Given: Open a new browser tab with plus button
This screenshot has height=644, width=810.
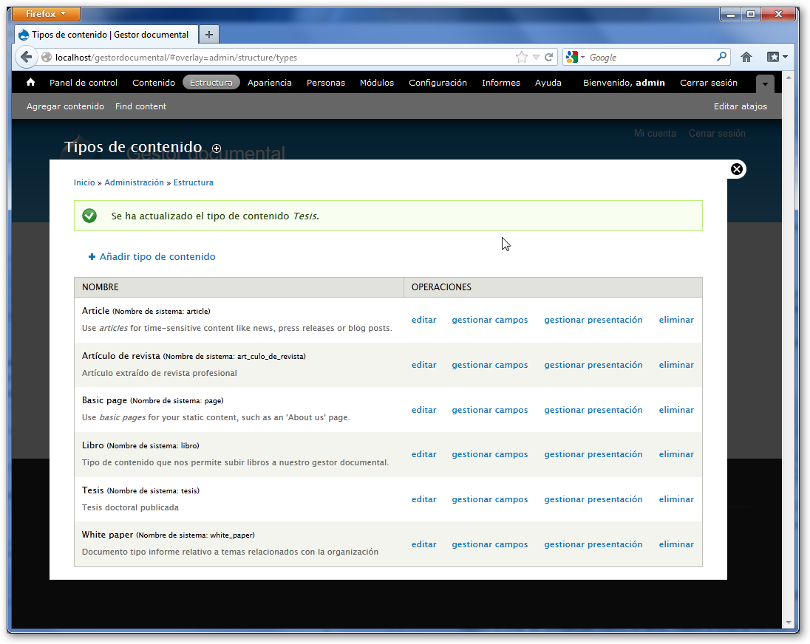Looking at the screenshot, I should (x=209, y=35).
